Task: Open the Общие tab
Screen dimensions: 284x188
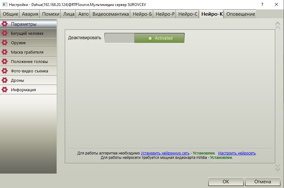Action: coord(10,14)
